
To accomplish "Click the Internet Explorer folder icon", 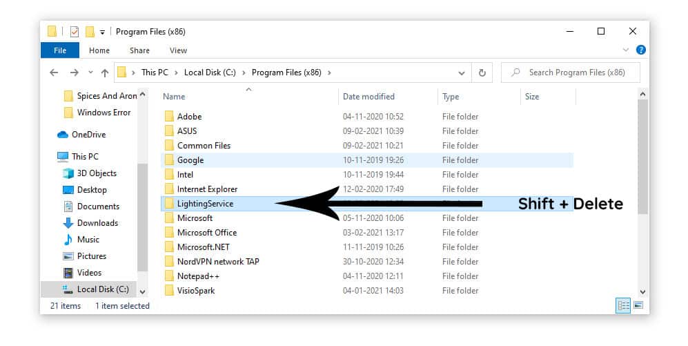I will [x=169, y=189].
